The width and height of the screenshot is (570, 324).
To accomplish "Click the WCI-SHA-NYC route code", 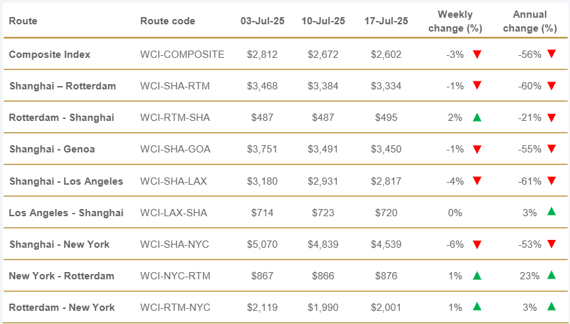I will pyautogui.click(x=175, y=244).
